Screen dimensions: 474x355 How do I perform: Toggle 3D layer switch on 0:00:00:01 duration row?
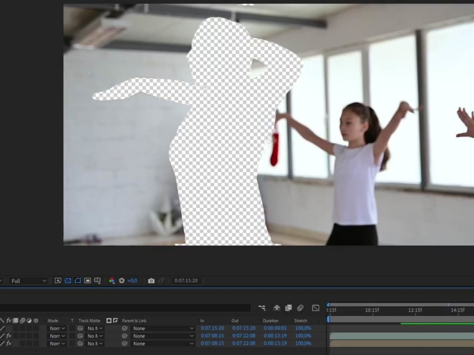[36, 328]
